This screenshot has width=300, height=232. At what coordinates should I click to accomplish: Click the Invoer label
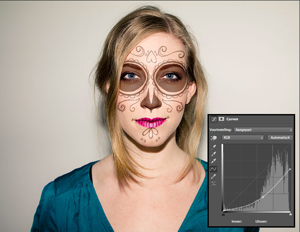click(237, 221)
